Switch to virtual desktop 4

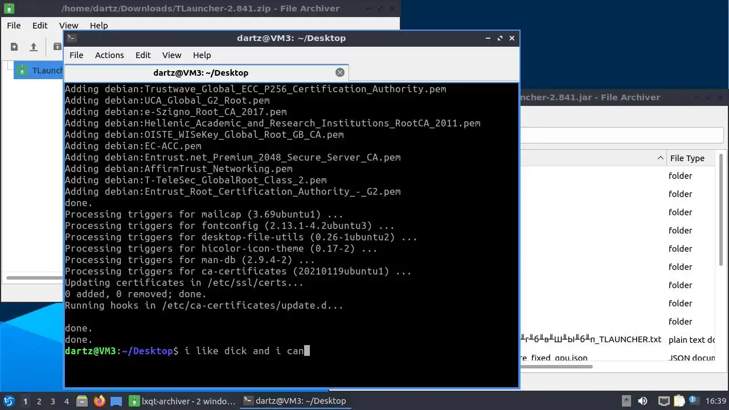coord(66,401)
